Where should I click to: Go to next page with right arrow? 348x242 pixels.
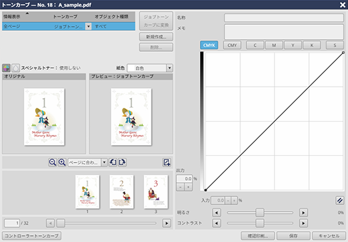[x=166, y=223]
